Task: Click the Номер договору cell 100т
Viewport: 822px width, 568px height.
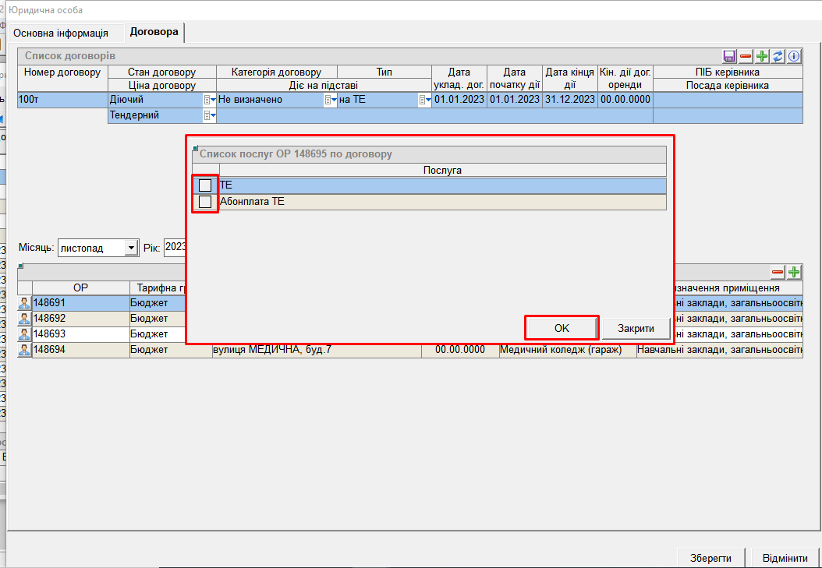Action: (62, 100)
